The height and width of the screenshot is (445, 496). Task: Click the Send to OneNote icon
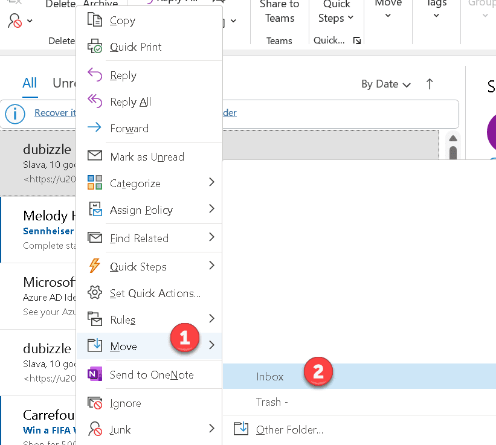pyautogui.click(x=95, y=374)
